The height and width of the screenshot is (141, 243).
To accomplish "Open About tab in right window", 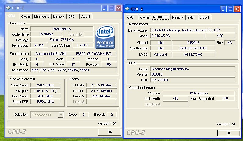I will coord(205,17).
